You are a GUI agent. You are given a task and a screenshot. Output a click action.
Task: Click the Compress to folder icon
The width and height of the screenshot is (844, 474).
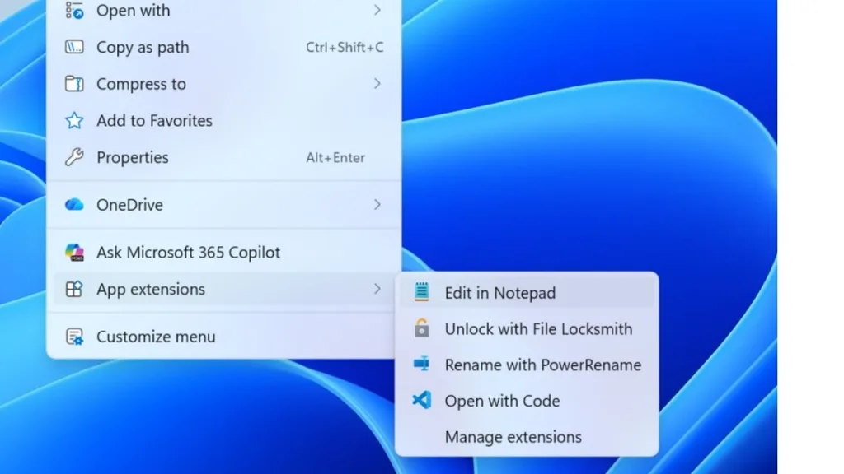74,84
